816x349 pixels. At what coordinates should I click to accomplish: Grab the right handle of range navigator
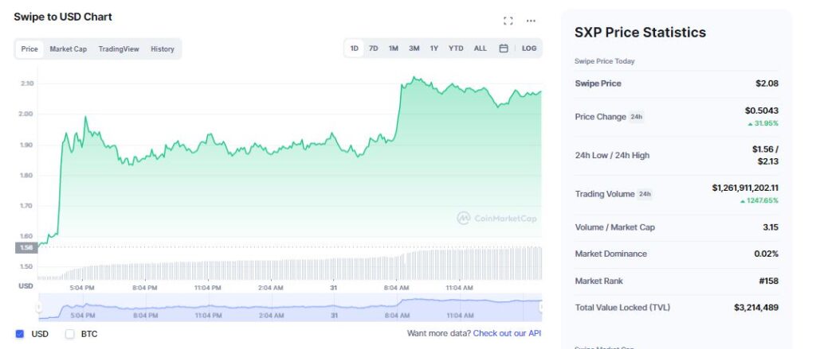(x=541, y=308)
